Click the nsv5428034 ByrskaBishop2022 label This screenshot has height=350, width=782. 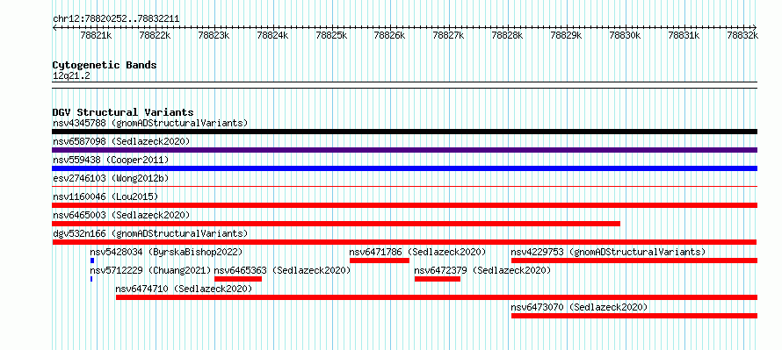[x=166, y=252]
